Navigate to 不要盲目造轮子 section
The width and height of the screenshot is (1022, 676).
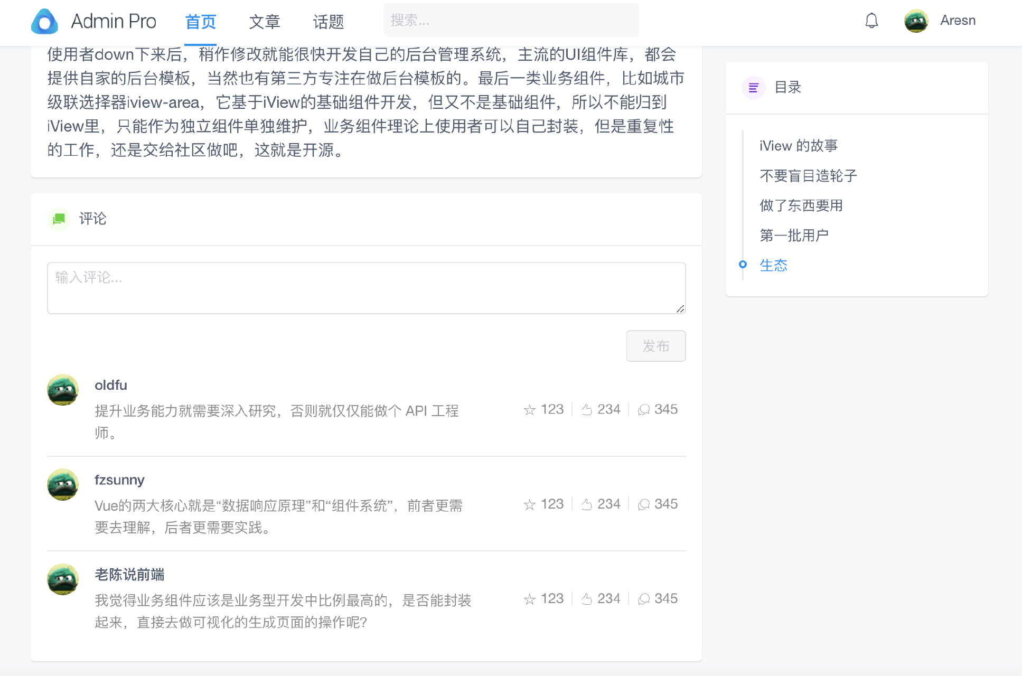click(x=808, y=176)
